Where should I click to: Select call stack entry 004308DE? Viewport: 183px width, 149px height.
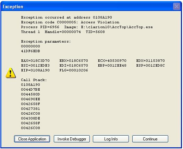tap(30, 118)
